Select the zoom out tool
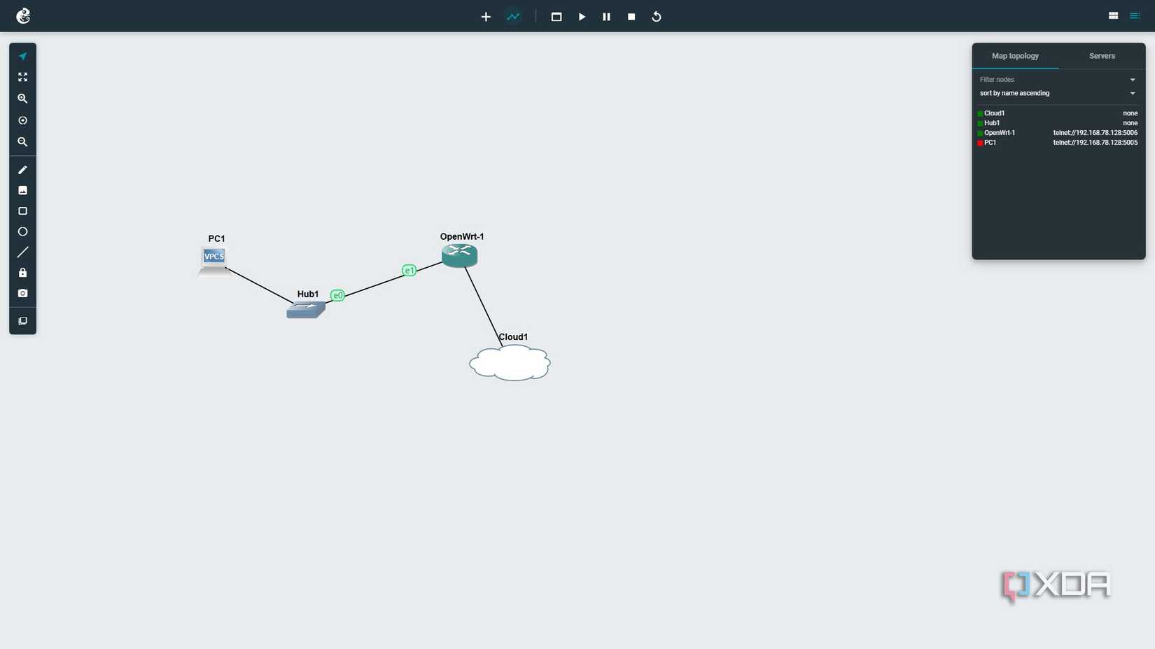The height and width of the screenshot is (649, 1155). [22, 142]
